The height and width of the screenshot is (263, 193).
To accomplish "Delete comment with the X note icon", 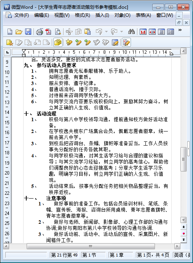I will (28, 42).
